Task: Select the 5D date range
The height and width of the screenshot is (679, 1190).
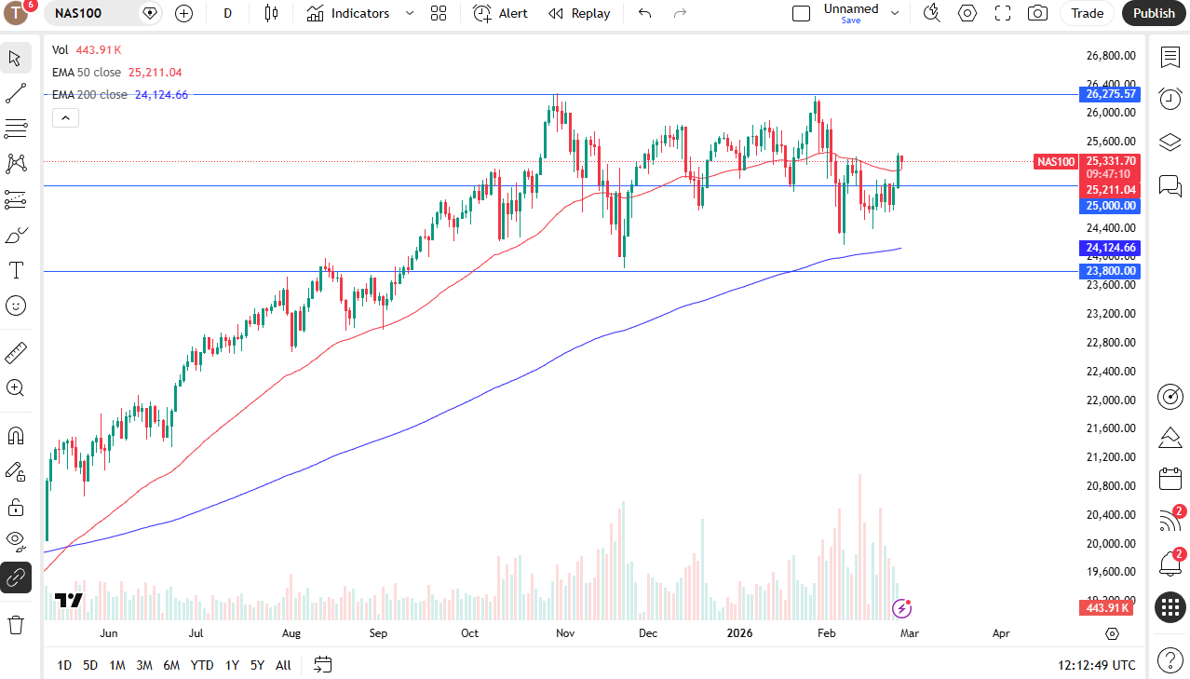Action: tap(90, 665)
